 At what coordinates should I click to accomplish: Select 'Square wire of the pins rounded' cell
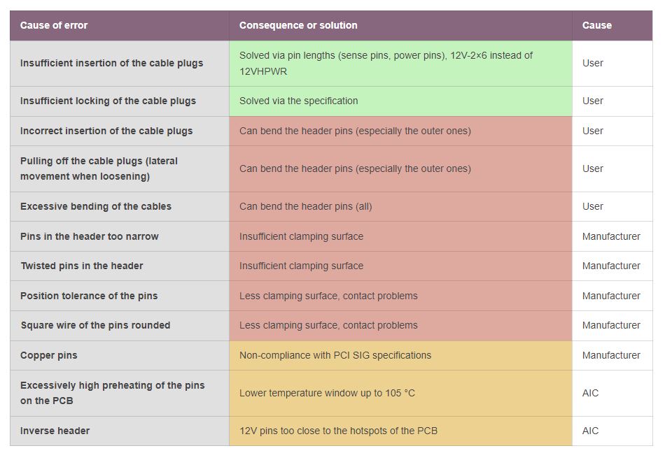(x=120, y=325)
